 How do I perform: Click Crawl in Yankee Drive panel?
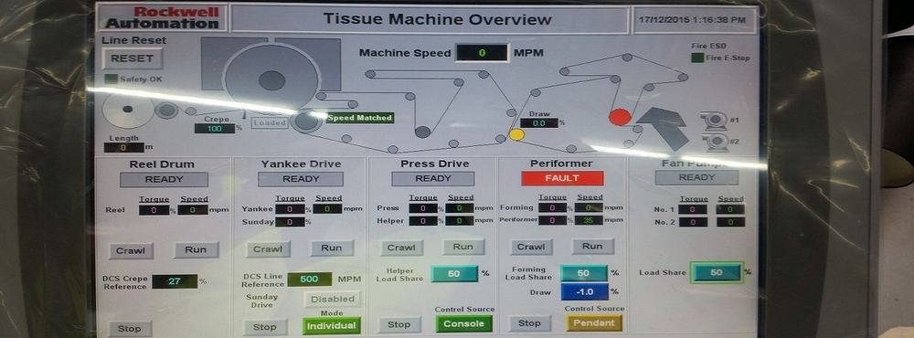[x=268, y=248]
